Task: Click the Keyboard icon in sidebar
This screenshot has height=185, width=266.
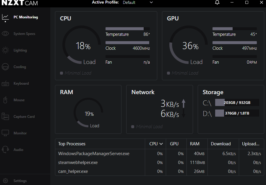Action: click(5, 83)
